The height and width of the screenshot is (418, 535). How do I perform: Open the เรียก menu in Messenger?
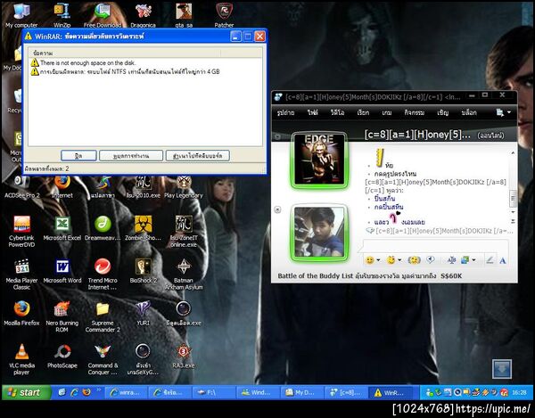pyautogui.click(x=363, y=112)
